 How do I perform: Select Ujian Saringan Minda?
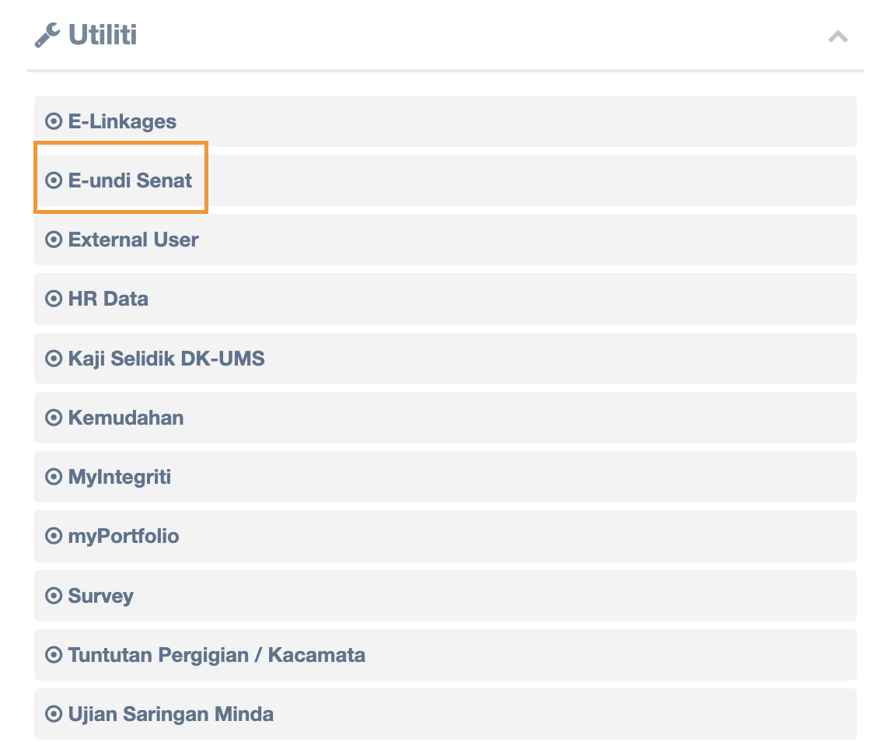pos(170,714)
